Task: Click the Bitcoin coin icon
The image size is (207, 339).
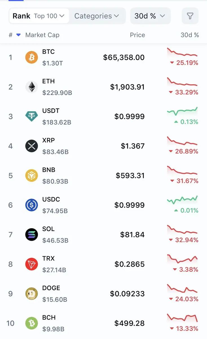Action: [32, 57]
